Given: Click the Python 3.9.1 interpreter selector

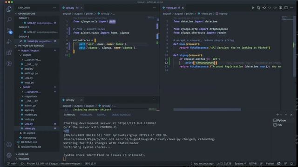Looking at the screenshot, I should click(x=54, y=163).
